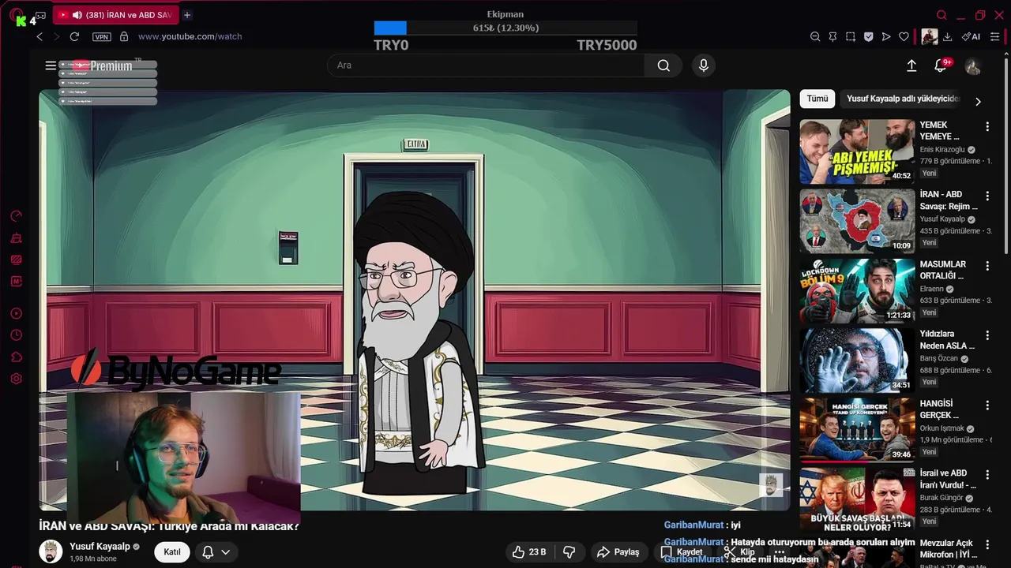Start voice search with microphone

click(x=704, y=65)
